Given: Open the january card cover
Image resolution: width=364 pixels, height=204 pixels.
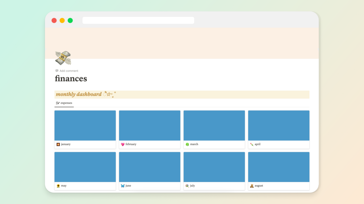Looking at the screenshot, I should click(x=85, y=125).
